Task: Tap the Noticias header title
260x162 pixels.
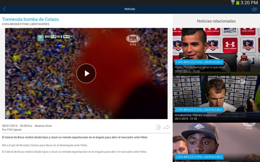Action: pos(130,9)
